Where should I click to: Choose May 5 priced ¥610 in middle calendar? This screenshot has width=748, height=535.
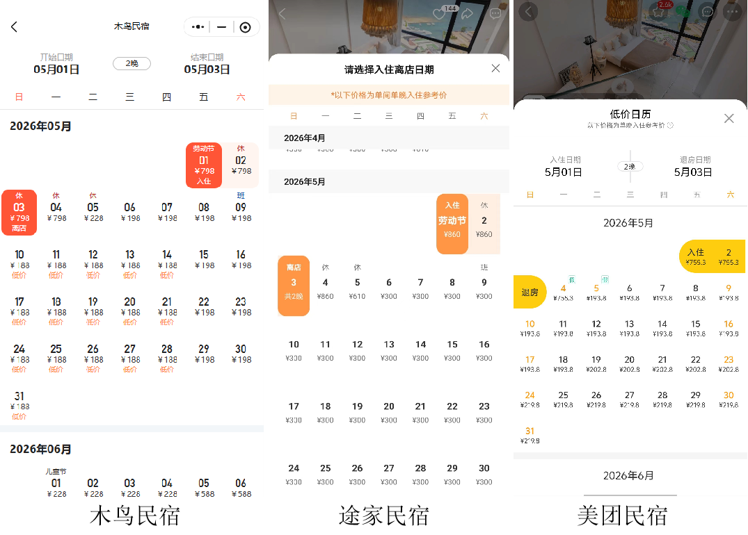point(357,288)
